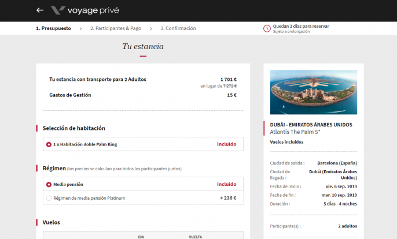Select the Habitación doble Palm King radio
This screenshot has width=397, height=239.
pyautogui.click(x=49, y=144)
